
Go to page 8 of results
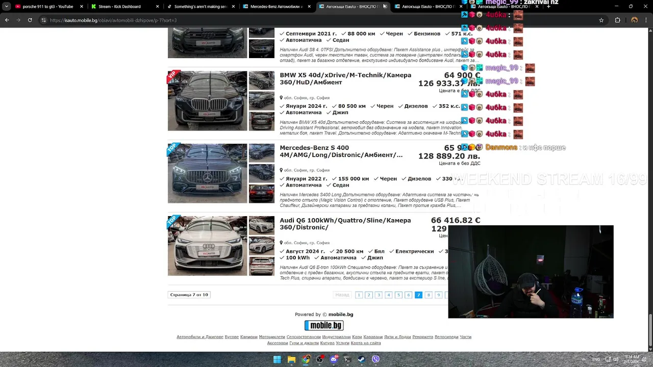pyautogui.click(x=429, y=295)
